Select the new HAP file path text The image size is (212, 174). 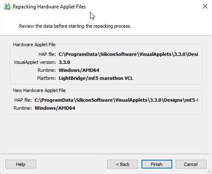point(116,100)
